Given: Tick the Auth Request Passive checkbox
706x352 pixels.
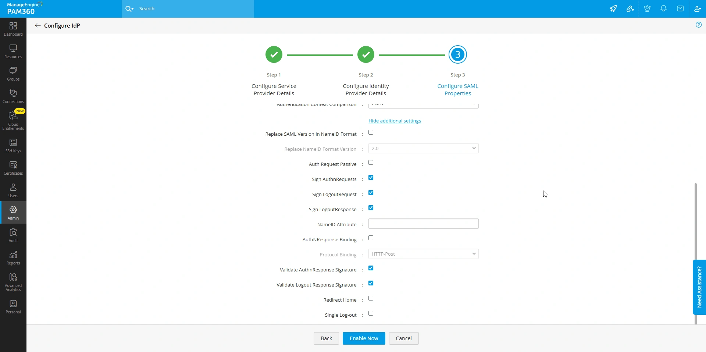Looking at the screenshot, I should [371, 163].
